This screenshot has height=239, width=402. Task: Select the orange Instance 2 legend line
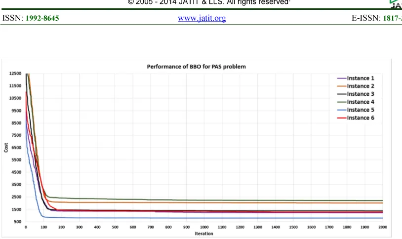click(342, 86)
